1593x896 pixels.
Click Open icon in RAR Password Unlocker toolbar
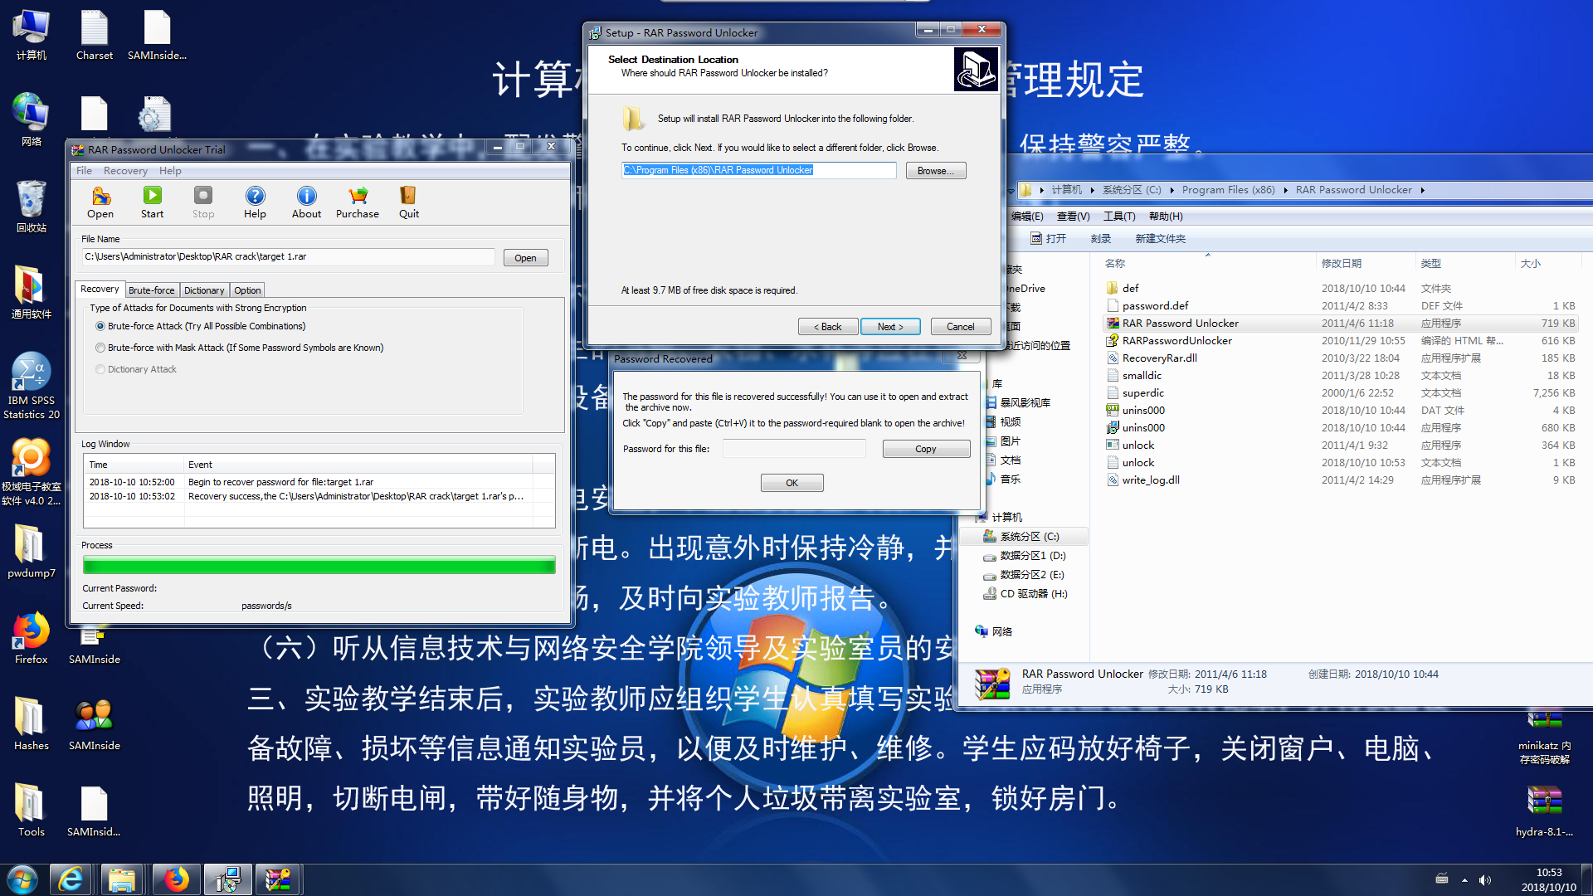pyautogui.click(x=100, y=202)
